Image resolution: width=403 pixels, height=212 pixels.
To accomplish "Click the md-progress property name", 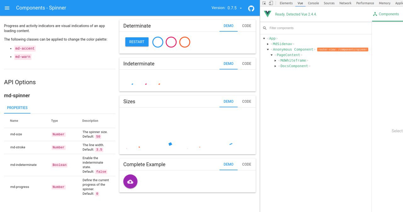I will coord(20,187).
